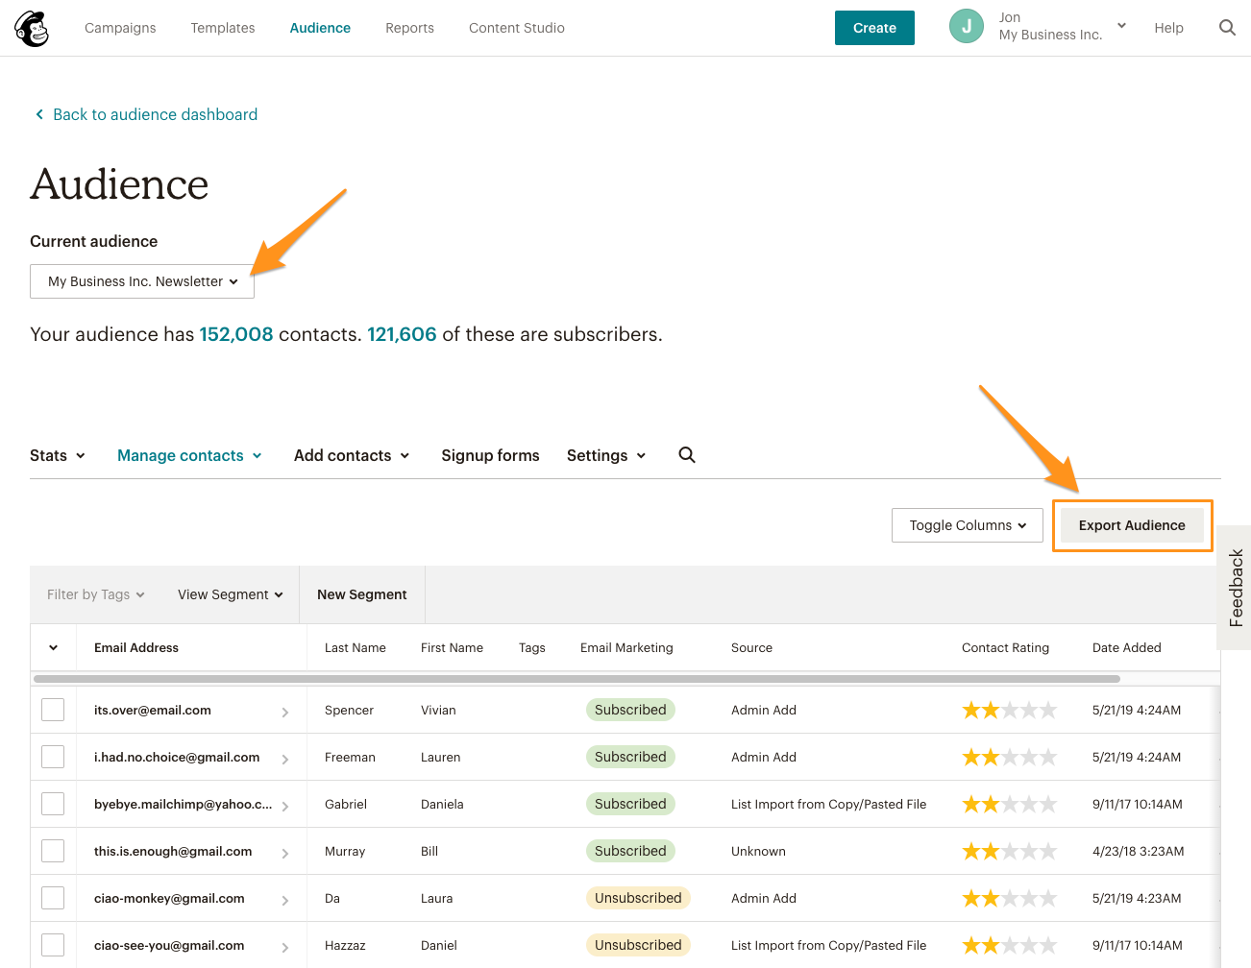Click the Mailchimp monkey logo
The image size is (1251, 968).
point(32,28)
